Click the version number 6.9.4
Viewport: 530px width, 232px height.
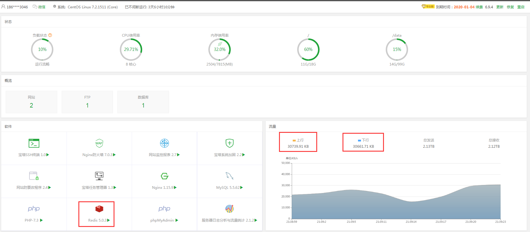(489, 7)
